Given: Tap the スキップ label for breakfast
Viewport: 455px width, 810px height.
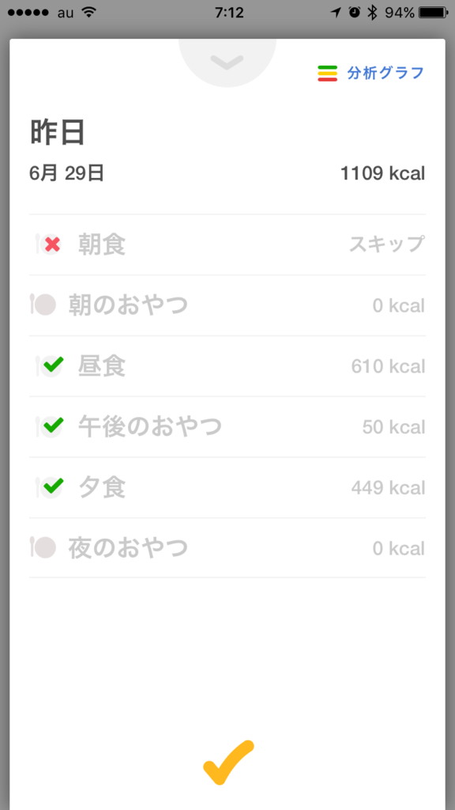Looking at the screenshot, I should pos(387,244).
